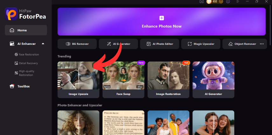Image resolution: width=272 pixels, height=135 pixels.
Task: Show more tools via three dots
Action: coord(262,44)
